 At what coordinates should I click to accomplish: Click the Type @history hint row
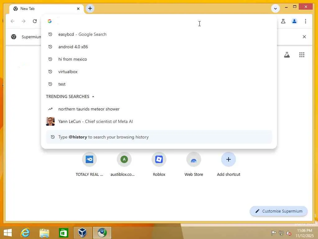159,137
